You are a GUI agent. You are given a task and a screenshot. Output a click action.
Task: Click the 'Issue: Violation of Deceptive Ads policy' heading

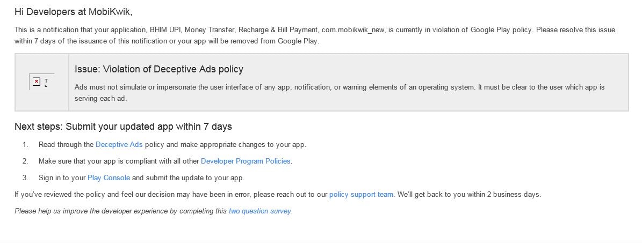[x=159, y=69]
